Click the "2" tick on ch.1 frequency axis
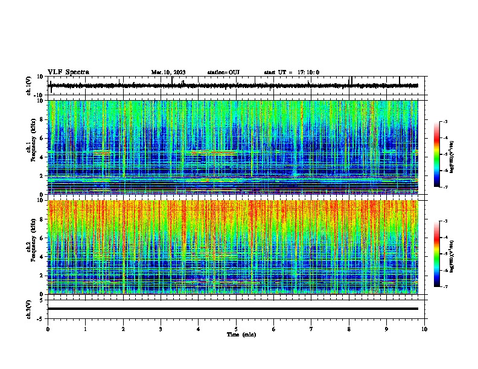Viewport: 478px width, 369px height. pos(42,175)
